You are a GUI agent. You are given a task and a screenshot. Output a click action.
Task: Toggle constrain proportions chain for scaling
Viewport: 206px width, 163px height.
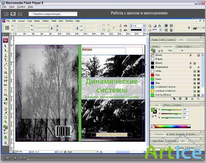pos(77,28)
